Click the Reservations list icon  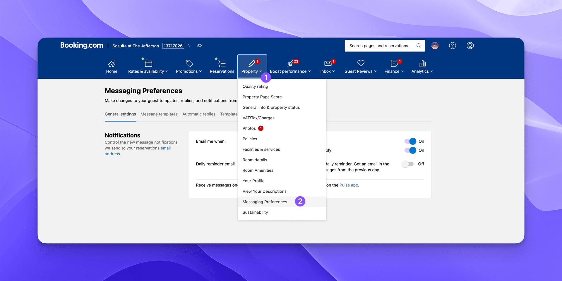[222, 63]
